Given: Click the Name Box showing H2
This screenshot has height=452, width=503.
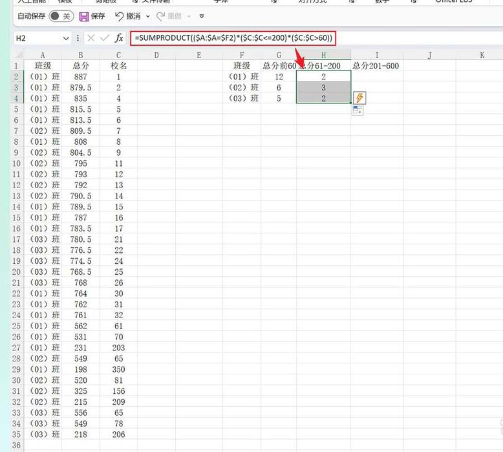Looking at the screenshot, I should tap(38, 39).
